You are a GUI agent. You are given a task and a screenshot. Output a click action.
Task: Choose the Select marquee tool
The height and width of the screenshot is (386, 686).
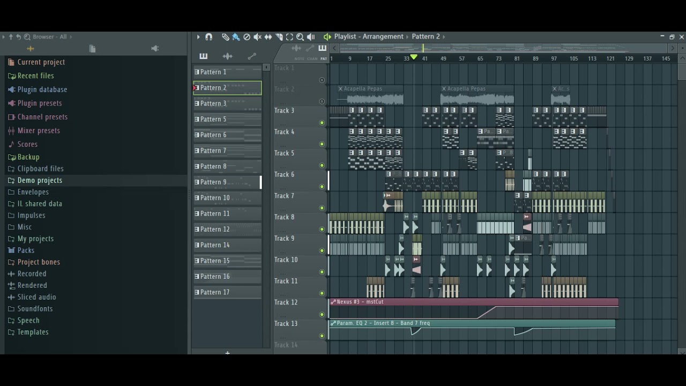pos(289,36)
